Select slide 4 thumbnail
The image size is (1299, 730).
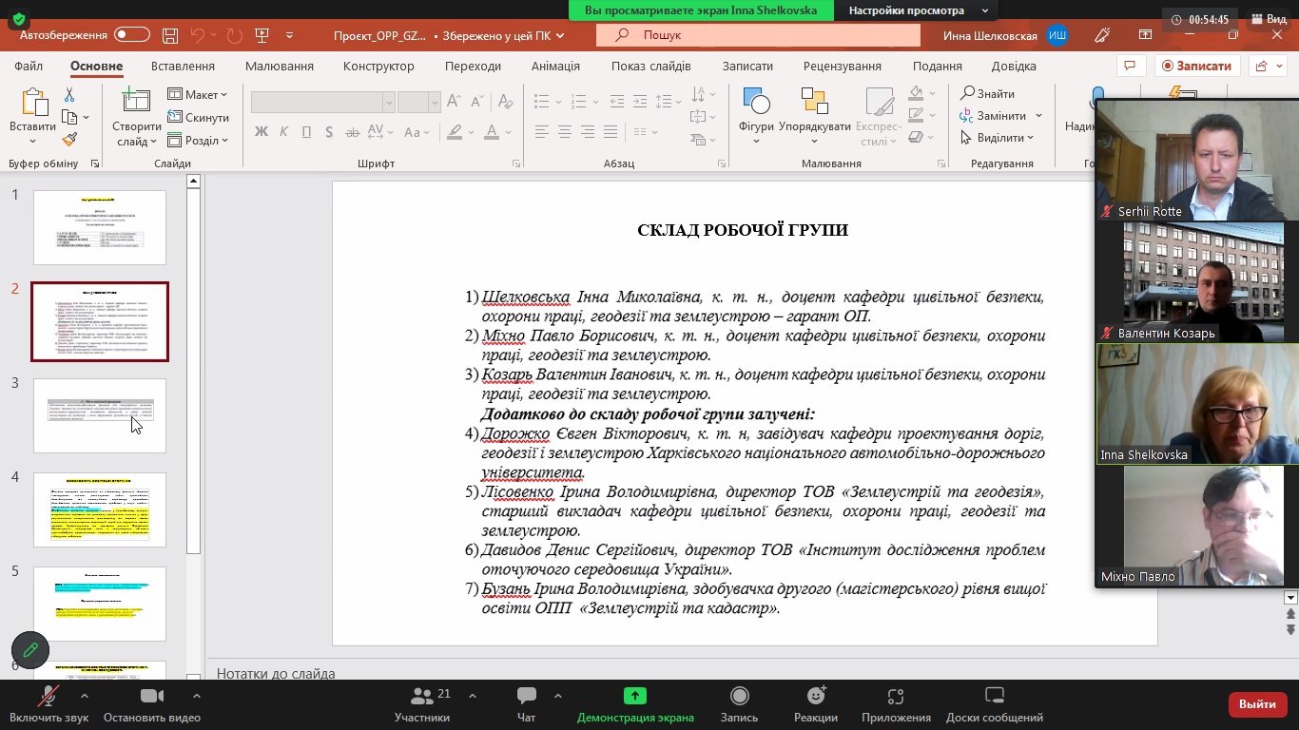coord(100,509)
